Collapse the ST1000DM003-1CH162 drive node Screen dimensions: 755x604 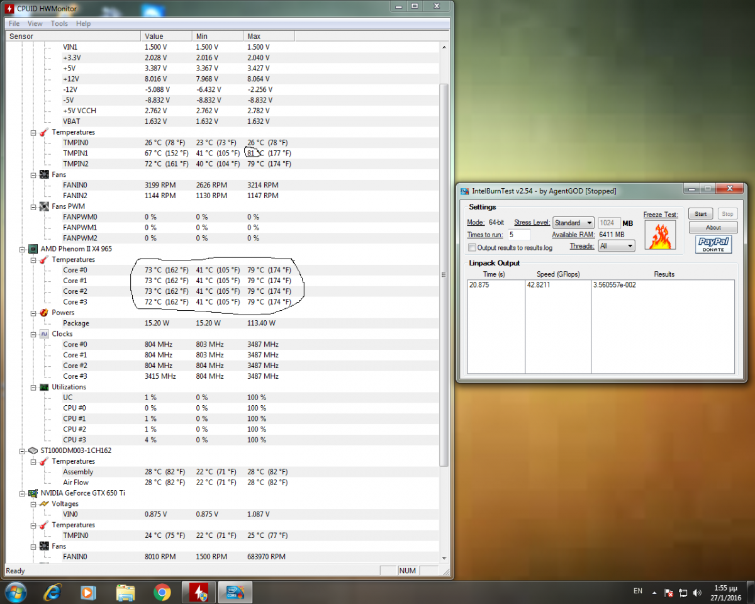click(x=23, y=451)
